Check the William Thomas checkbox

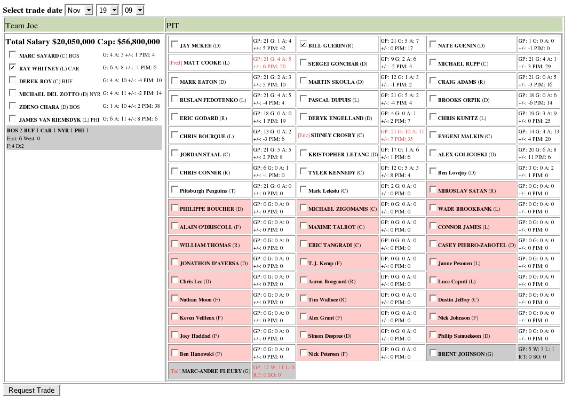point(174,244)
